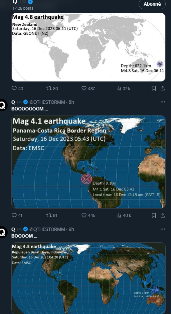Viewport: 171px width, 314px height.
Task: View analytics showing 37 k views
Action: (x=124, y=88)
